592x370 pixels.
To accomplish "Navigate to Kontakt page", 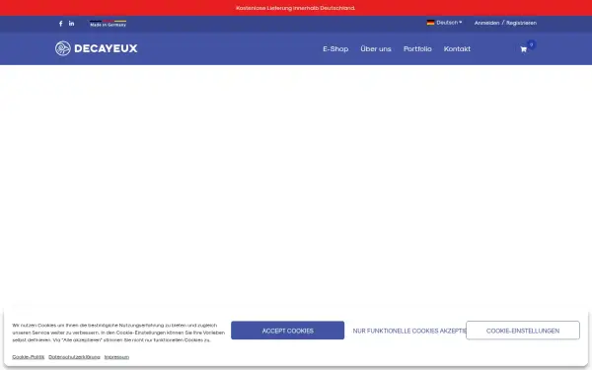I will (457, 48).
